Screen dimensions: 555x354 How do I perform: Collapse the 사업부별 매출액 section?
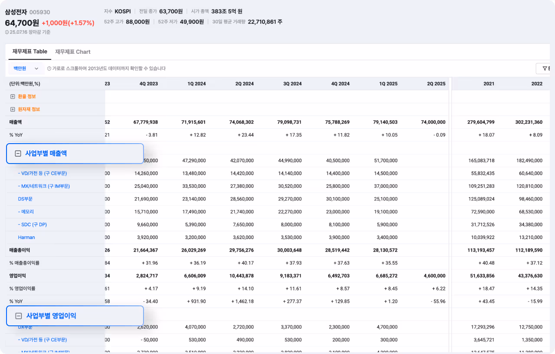tap(18, 154)
